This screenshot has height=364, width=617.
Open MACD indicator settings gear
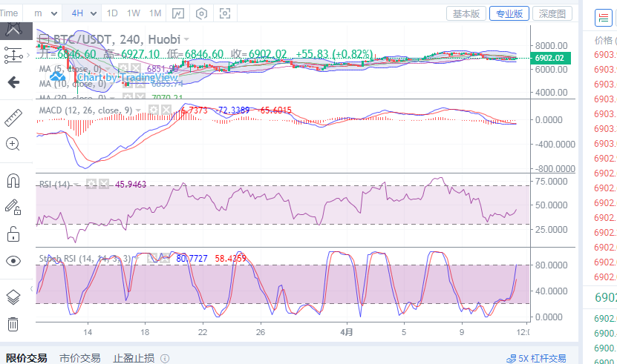click(153, 110)
